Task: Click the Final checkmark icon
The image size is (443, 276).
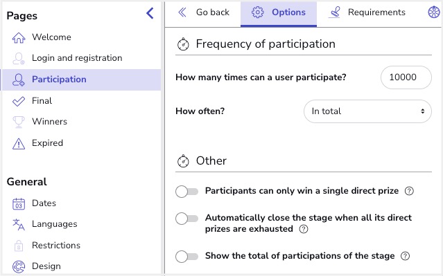Action: pos(19,101)
